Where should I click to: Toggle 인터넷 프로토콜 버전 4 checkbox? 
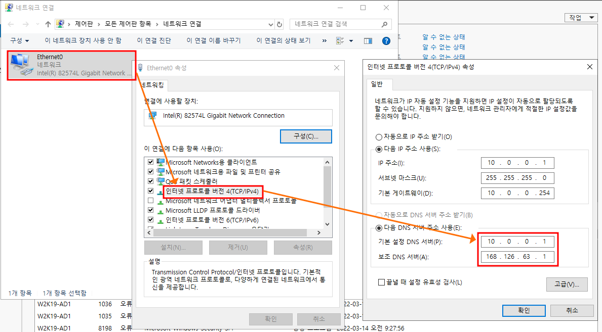click(150, 191)
